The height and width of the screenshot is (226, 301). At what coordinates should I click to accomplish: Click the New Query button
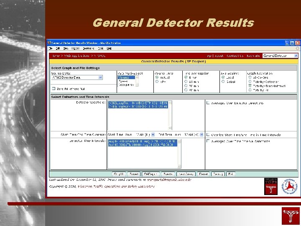(x=186, y=174)
